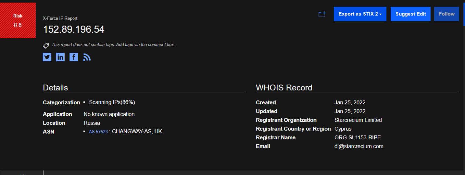
Task: Select the IP address 152.89.196.54 heading
Action: (x=74, y=29)
